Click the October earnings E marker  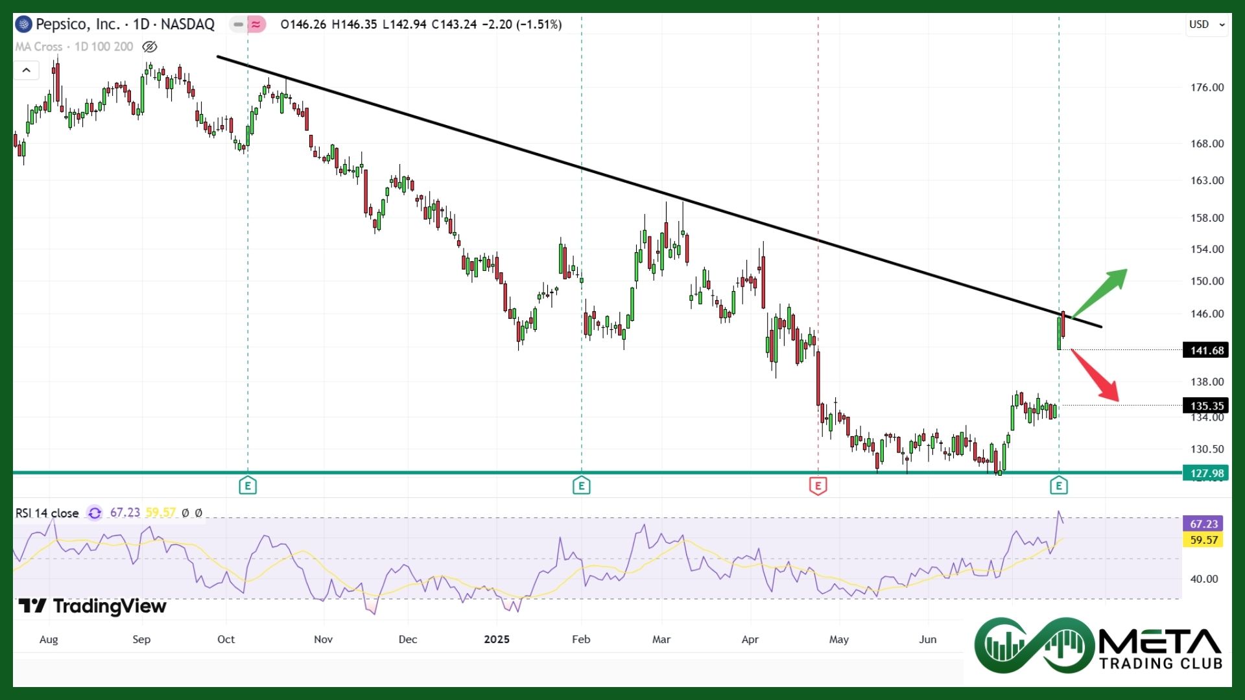(248, 485)
